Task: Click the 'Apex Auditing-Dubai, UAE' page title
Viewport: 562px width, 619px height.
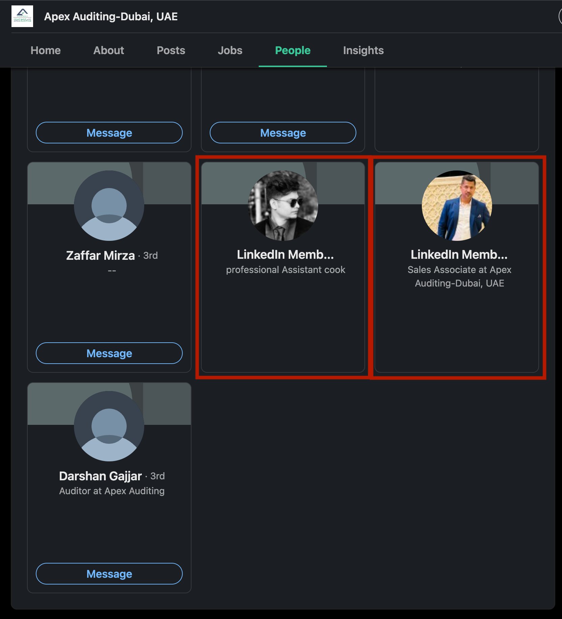Action: 111,16
